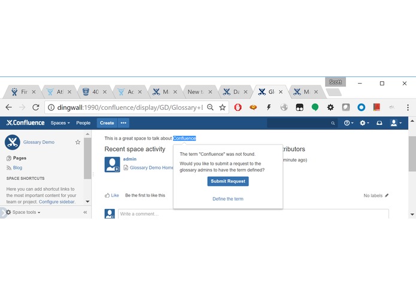Bookmark this page with the star icon
Viewport: 416px width, 295px height.
222,107
